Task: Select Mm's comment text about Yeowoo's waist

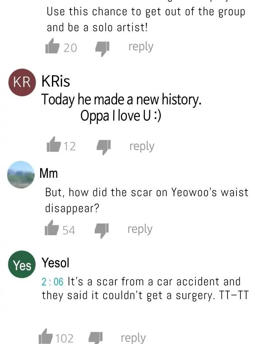Action: pyautogui.click(x=147, y=200)
